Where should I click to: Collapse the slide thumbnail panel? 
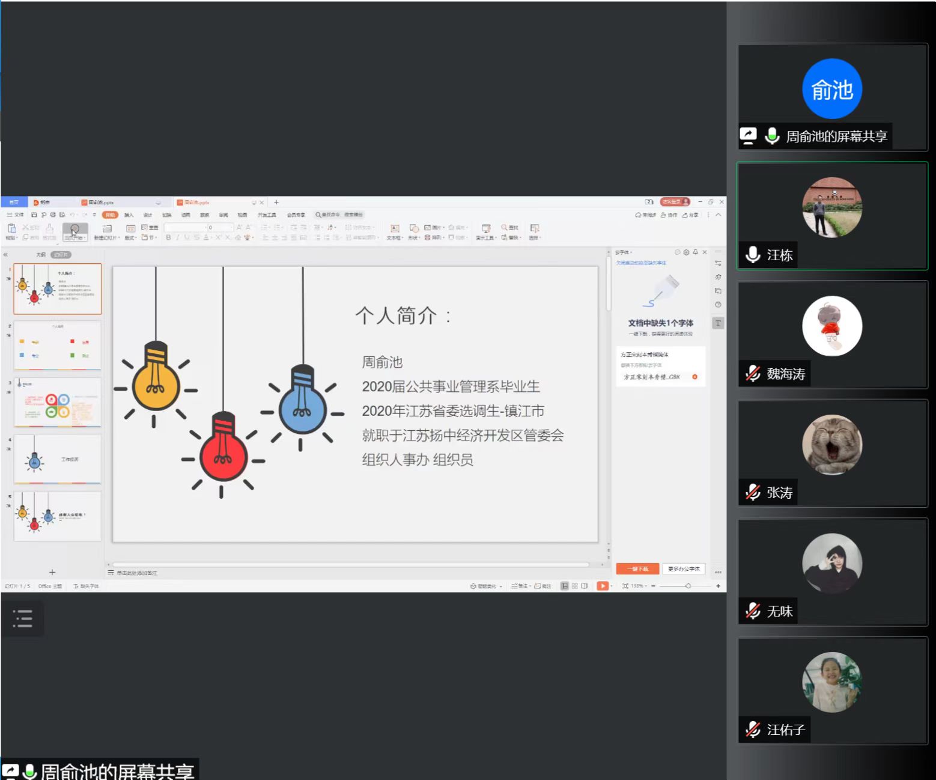tap(6, 255)
